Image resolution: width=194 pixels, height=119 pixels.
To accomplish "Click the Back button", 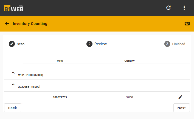I will (x=13, y=108).
